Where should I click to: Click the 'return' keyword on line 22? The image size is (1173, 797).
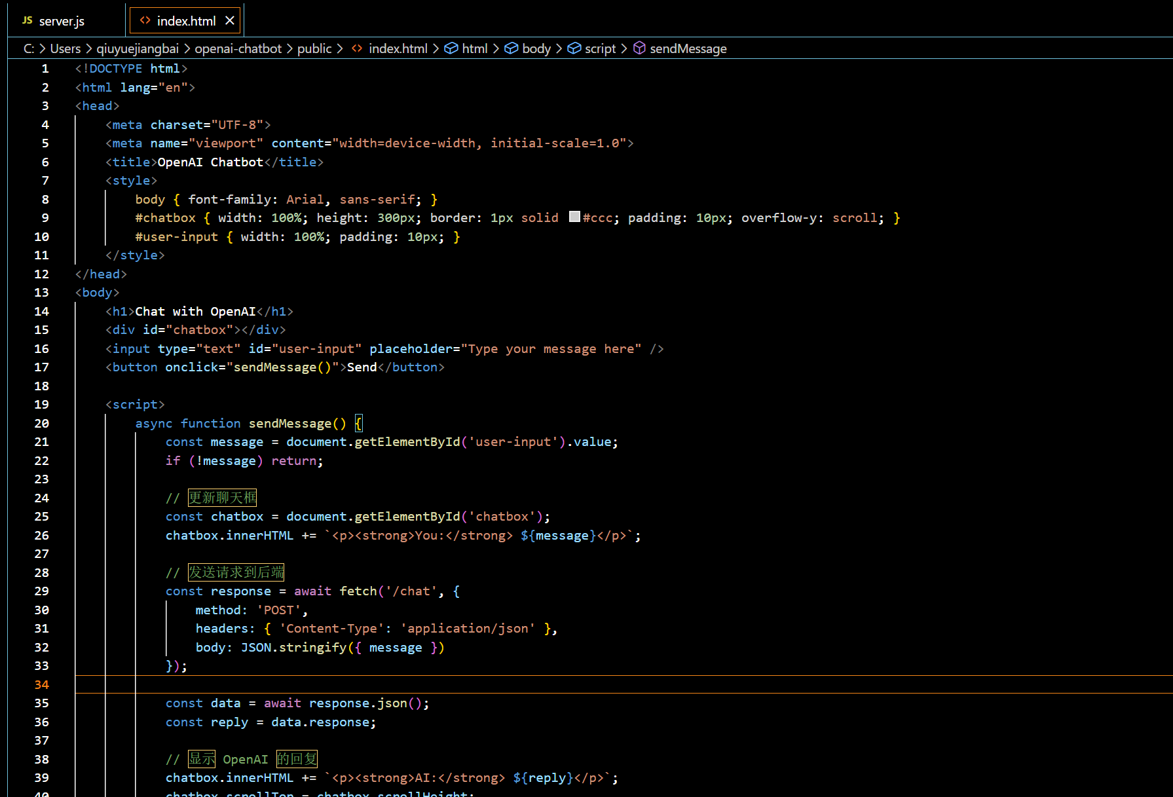pyautogui.click(x=293, y=460)
